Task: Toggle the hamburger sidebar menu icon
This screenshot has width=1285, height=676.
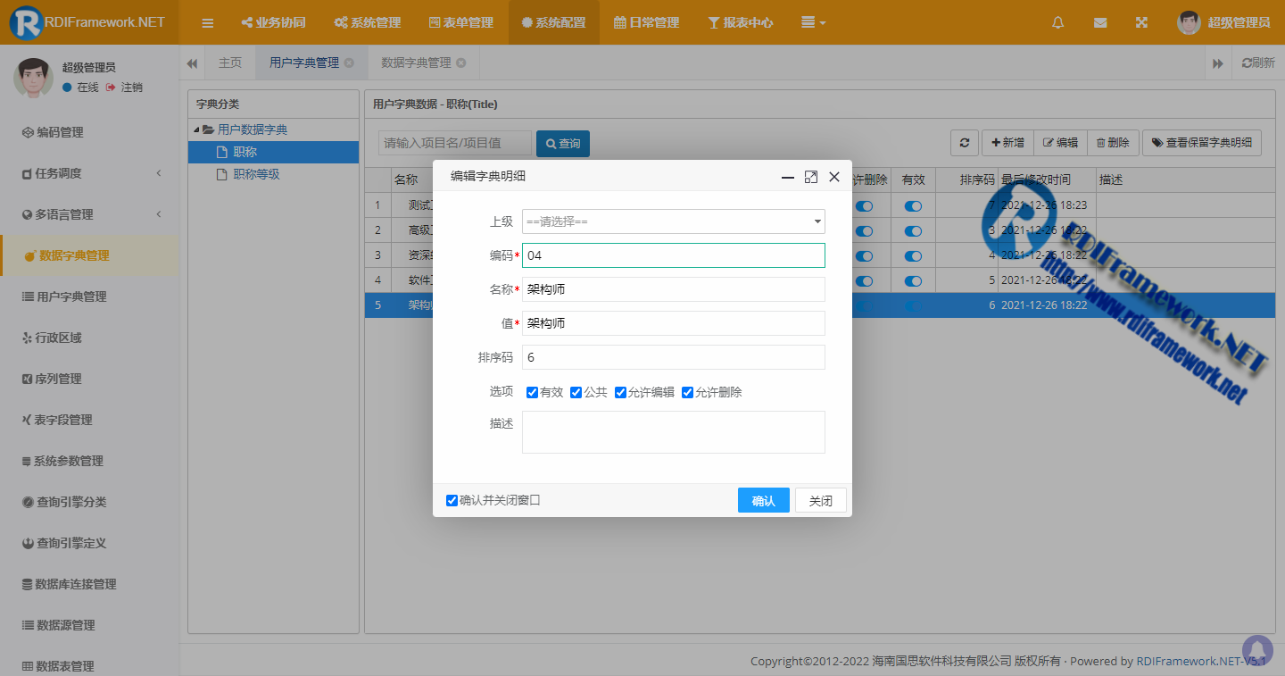Action: (x=207, y=22)
